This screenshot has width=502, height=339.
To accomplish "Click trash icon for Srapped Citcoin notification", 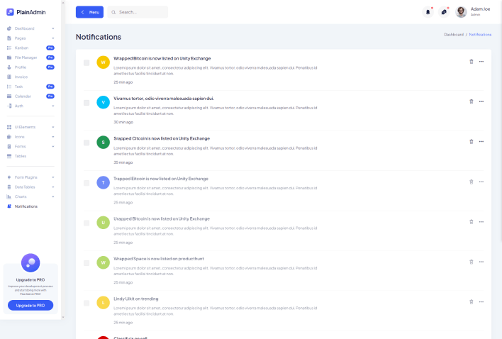I will tap(472, 141).
